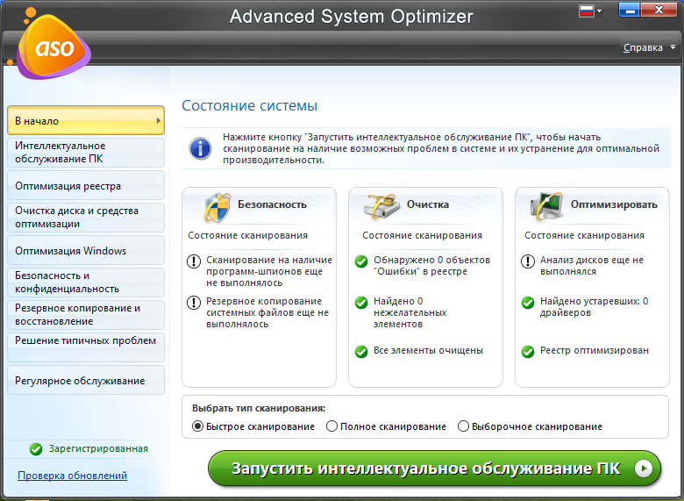
Task: Click the ASO orange logo
Action: tap(53, 47)
